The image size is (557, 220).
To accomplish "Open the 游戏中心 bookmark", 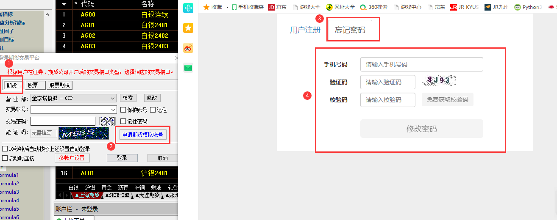I will click(x=407, y=7).
